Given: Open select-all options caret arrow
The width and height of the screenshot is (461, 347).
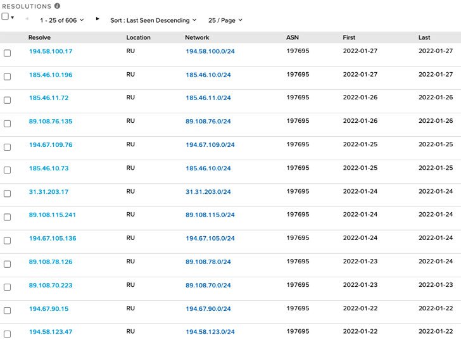Looking at the screenshot, I should [x=13, y=18].
